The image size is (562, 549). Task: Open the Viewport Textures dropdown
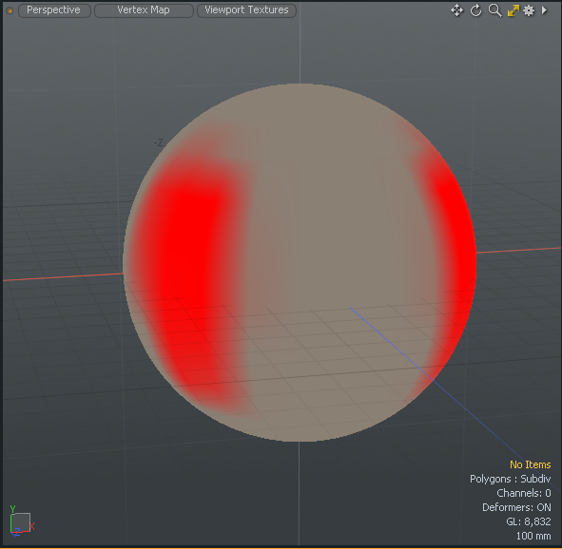pos(246,10)
